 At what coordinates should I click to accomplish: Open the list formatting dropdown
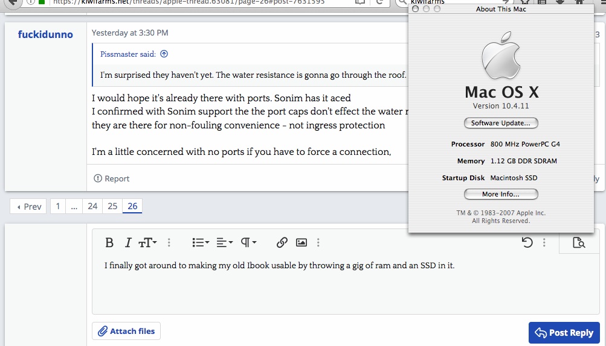[x=201, y=243]
